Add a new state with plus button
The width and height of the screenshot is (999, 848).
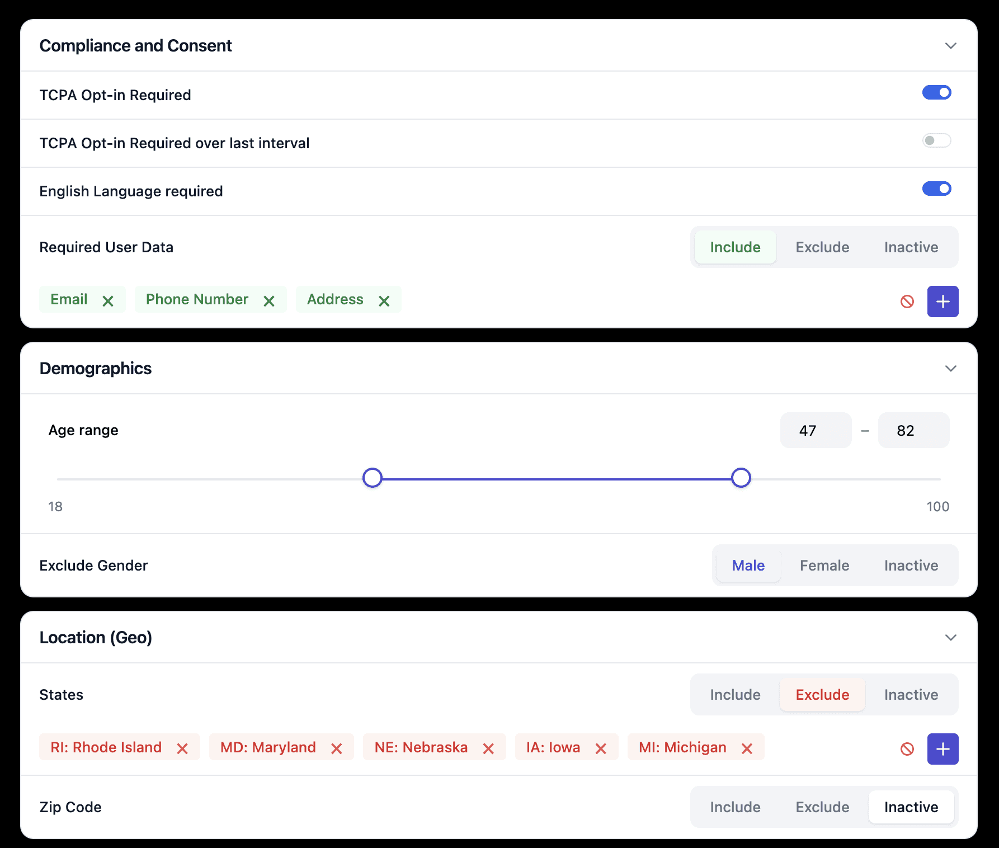click(x=943, y=749)
